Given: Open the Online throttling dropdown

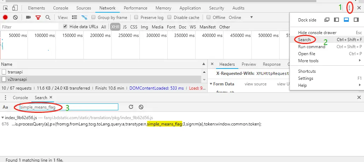Looking at the screenshot, I should coord(241,17).
